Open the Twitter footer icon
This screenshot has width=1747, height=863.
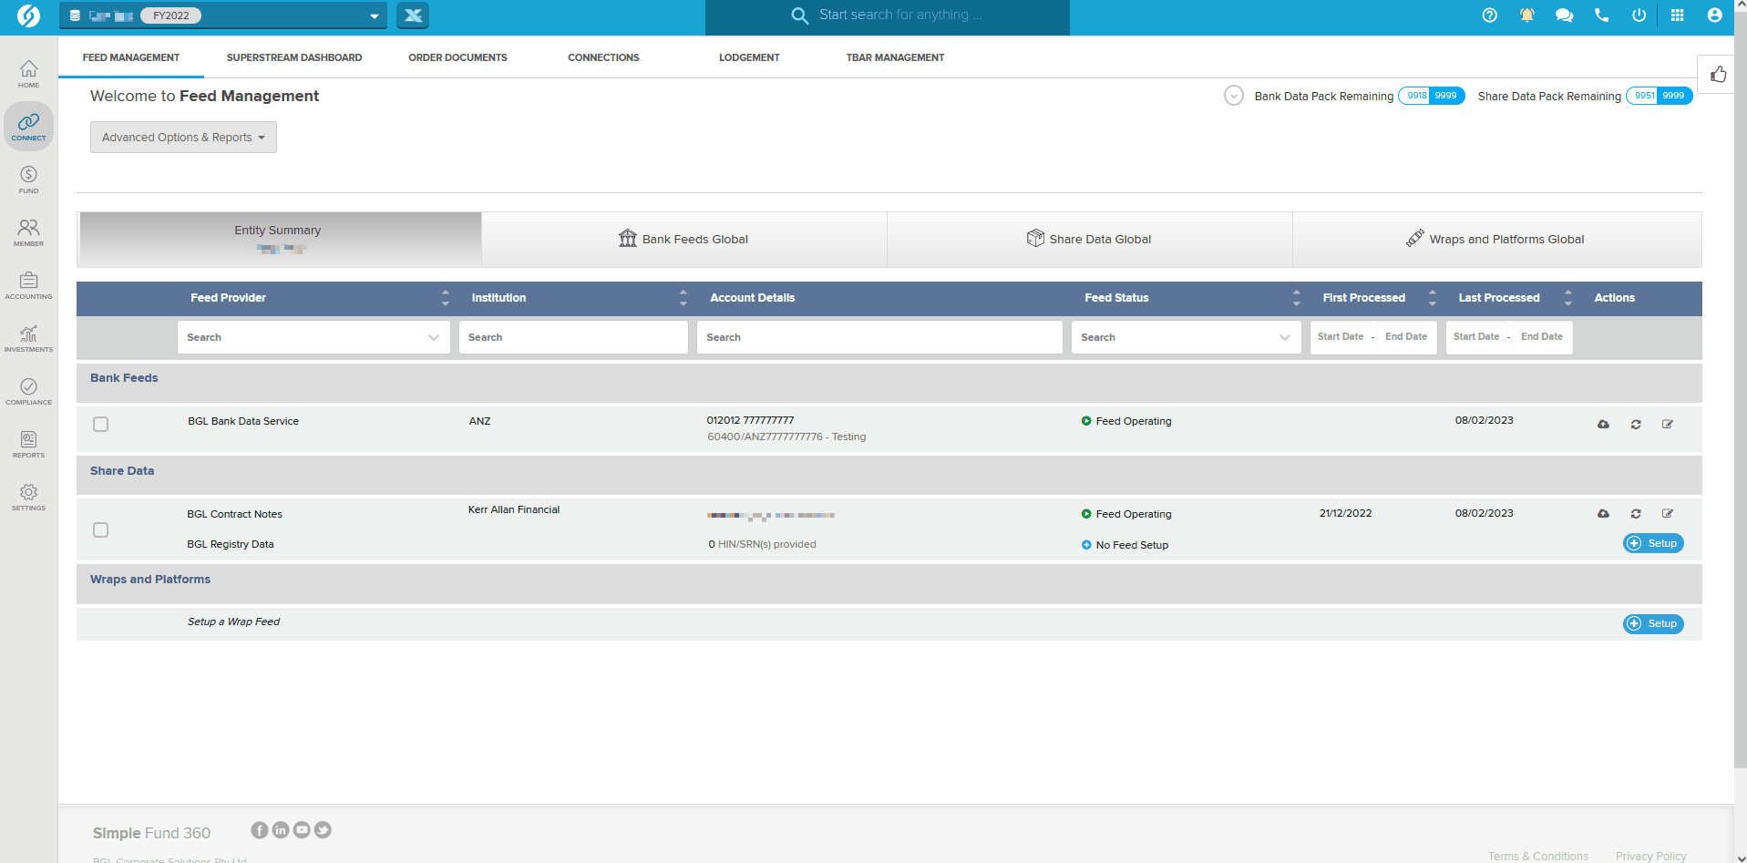click(323, 830)
